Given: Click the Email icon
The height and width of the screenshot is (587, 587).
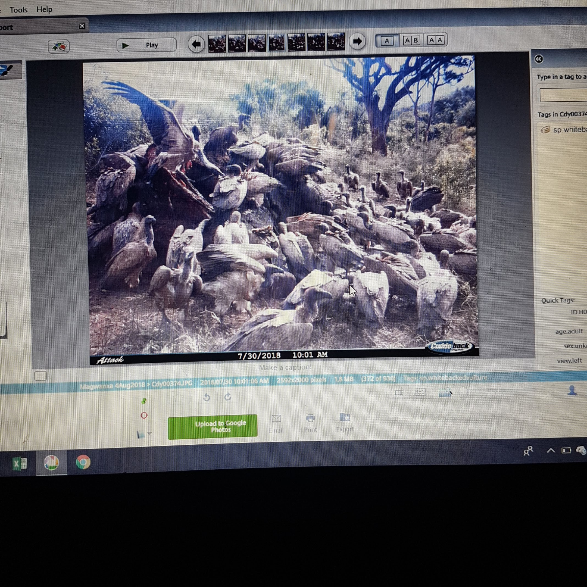Looking at the screenshot, I should pyautogui.click(x=276, y=419).
